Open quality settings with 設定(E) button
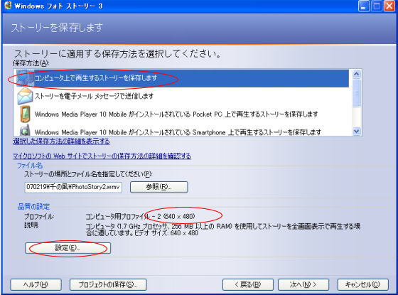 [x=68, y=248]
